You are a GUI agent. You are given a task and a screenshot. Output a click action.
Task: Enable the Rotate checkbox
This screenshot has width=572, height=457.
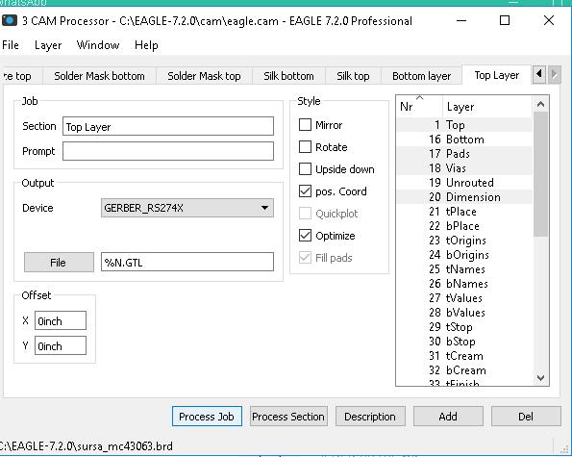(305, 147)
